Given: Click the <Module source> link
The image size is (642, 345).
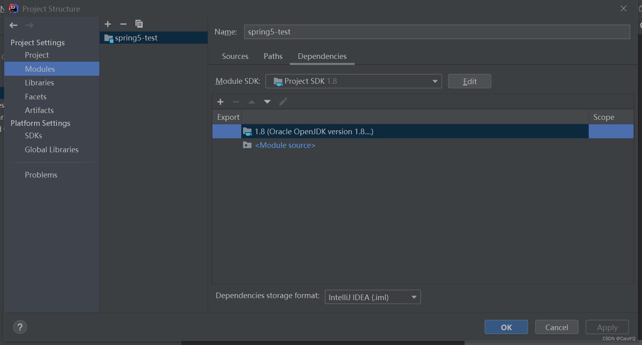Looking at the screenshot, I should pyautogui.click(x=285, y=145).
